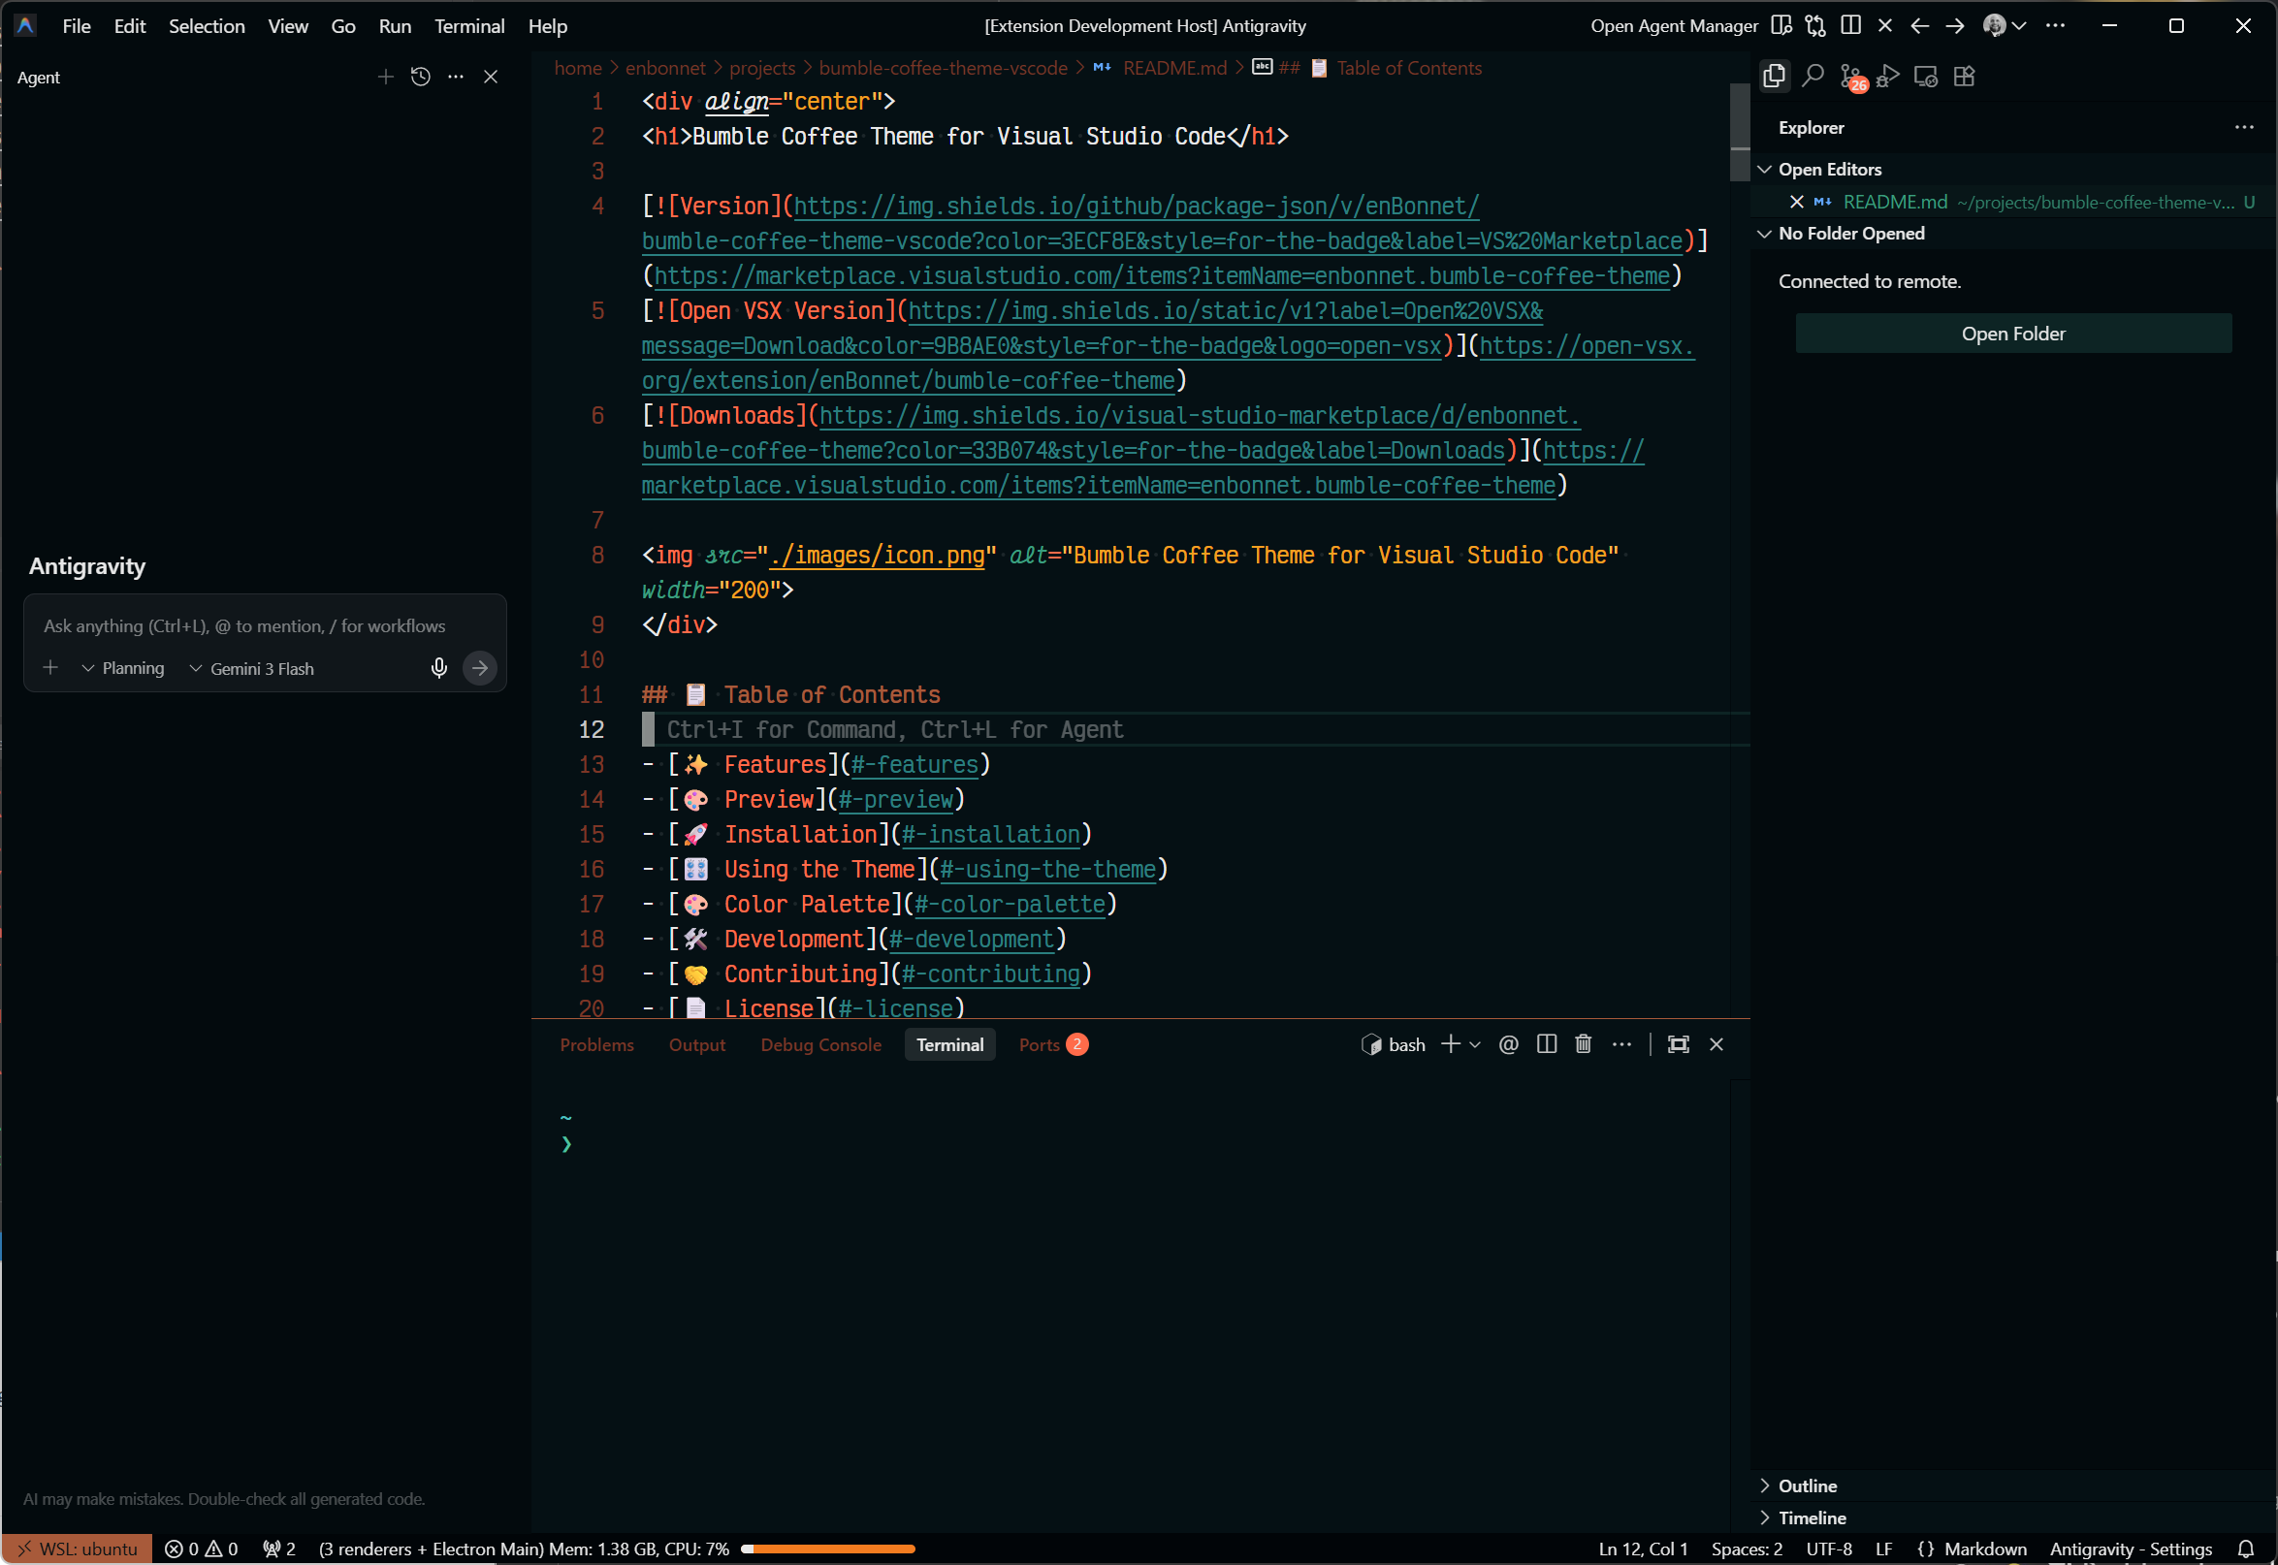Image resolution: width=2278 pixels, height=1565 pixels.
Task: Click the open-preview-to-the-side icon
Action: 1781,25
